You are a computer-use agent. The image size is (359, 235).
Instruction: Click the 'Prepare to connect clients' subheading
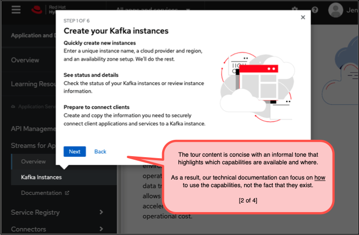tap(97, 107)
